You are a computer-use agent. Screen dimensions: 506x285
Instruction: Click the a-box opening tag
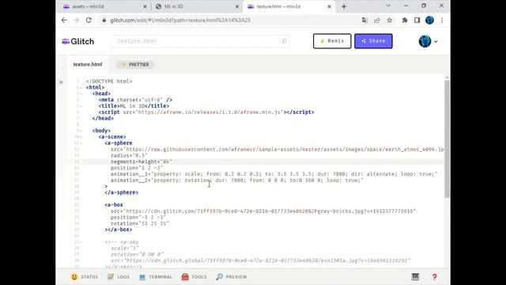click(x=114, y=205)
